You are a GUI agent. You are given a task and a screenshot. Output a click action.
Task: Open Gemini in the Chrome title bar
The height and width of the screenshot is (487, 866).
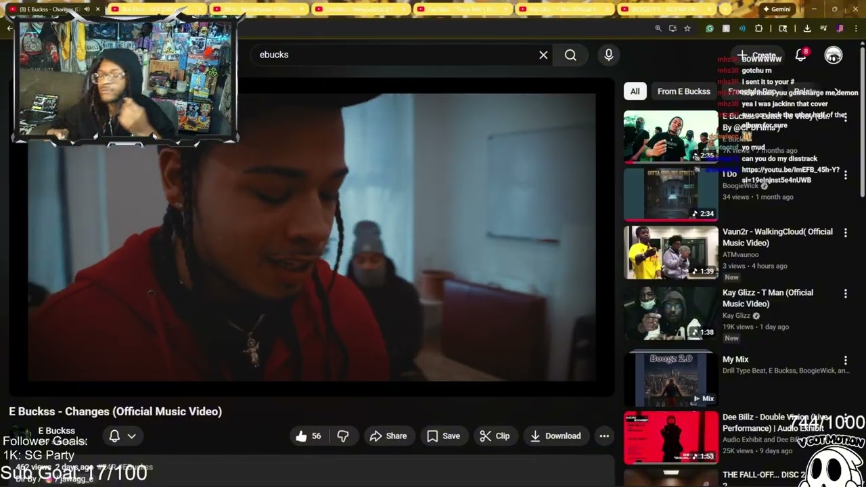tap(776, 9)
